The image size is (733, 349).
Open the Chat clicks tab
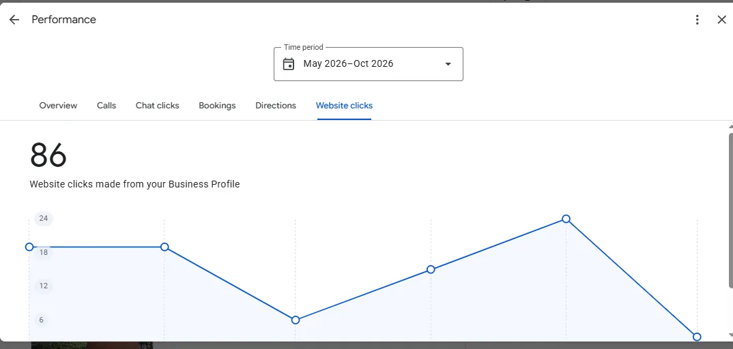(158, 106)
